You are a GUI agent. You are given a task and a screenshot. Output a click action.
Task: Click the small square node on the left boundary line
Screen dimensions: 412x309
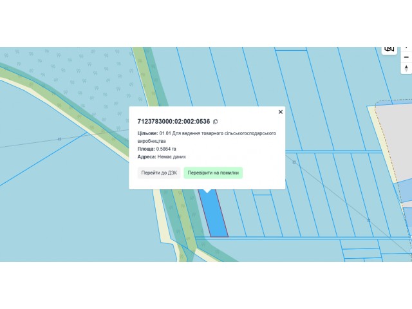click(x=59, y=138)
